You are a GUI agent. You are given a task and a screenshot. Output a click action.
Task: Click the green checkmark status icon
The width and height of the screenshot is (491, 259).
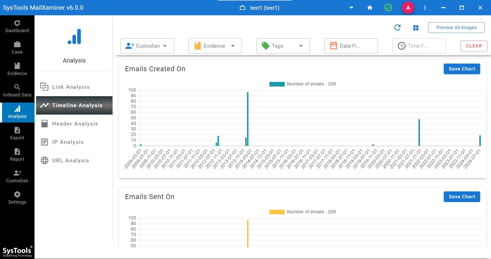[x=388, y=8]
